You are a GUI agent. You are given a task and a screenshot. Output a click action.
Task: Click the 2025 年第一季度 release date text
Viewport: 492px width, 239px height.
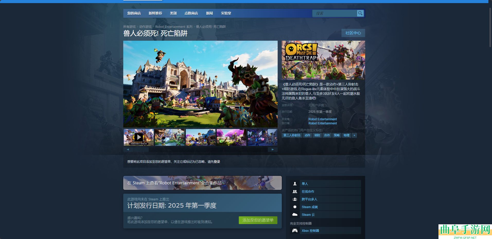pyautogui.click(x=320, y=112)
